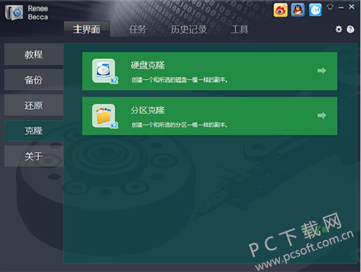Click the 分区克隆 description about 分区 copy
Image resolution: width=361 pixels, height=272 pixels.
179,125
